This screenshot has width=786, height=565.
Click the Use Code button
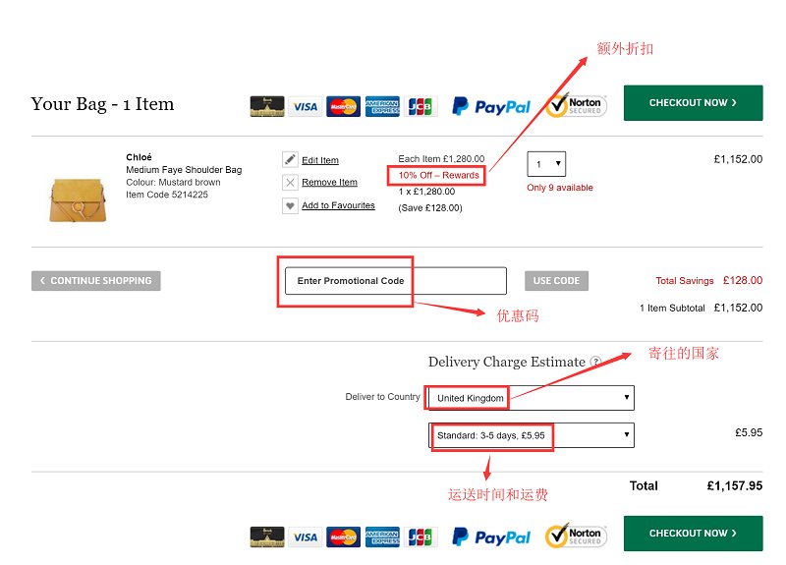click(x=556, y=281)
